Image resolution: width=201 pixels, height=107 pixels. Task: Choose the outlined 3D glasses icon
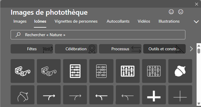49,71
